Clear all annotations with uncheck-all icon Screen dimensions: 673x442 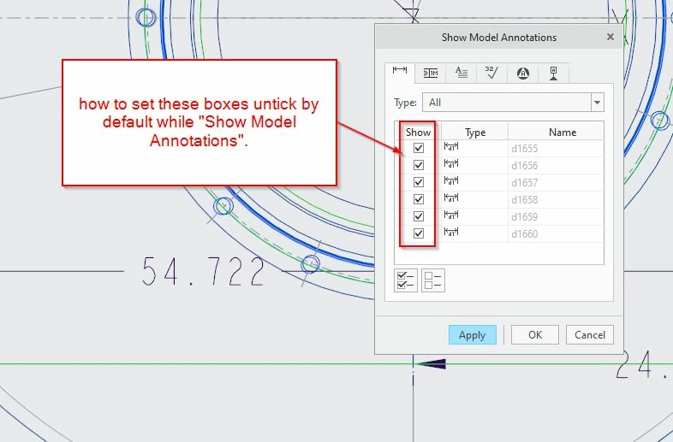433,280
